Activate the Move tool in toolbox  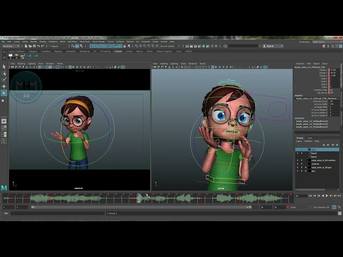tap(4, 86)
